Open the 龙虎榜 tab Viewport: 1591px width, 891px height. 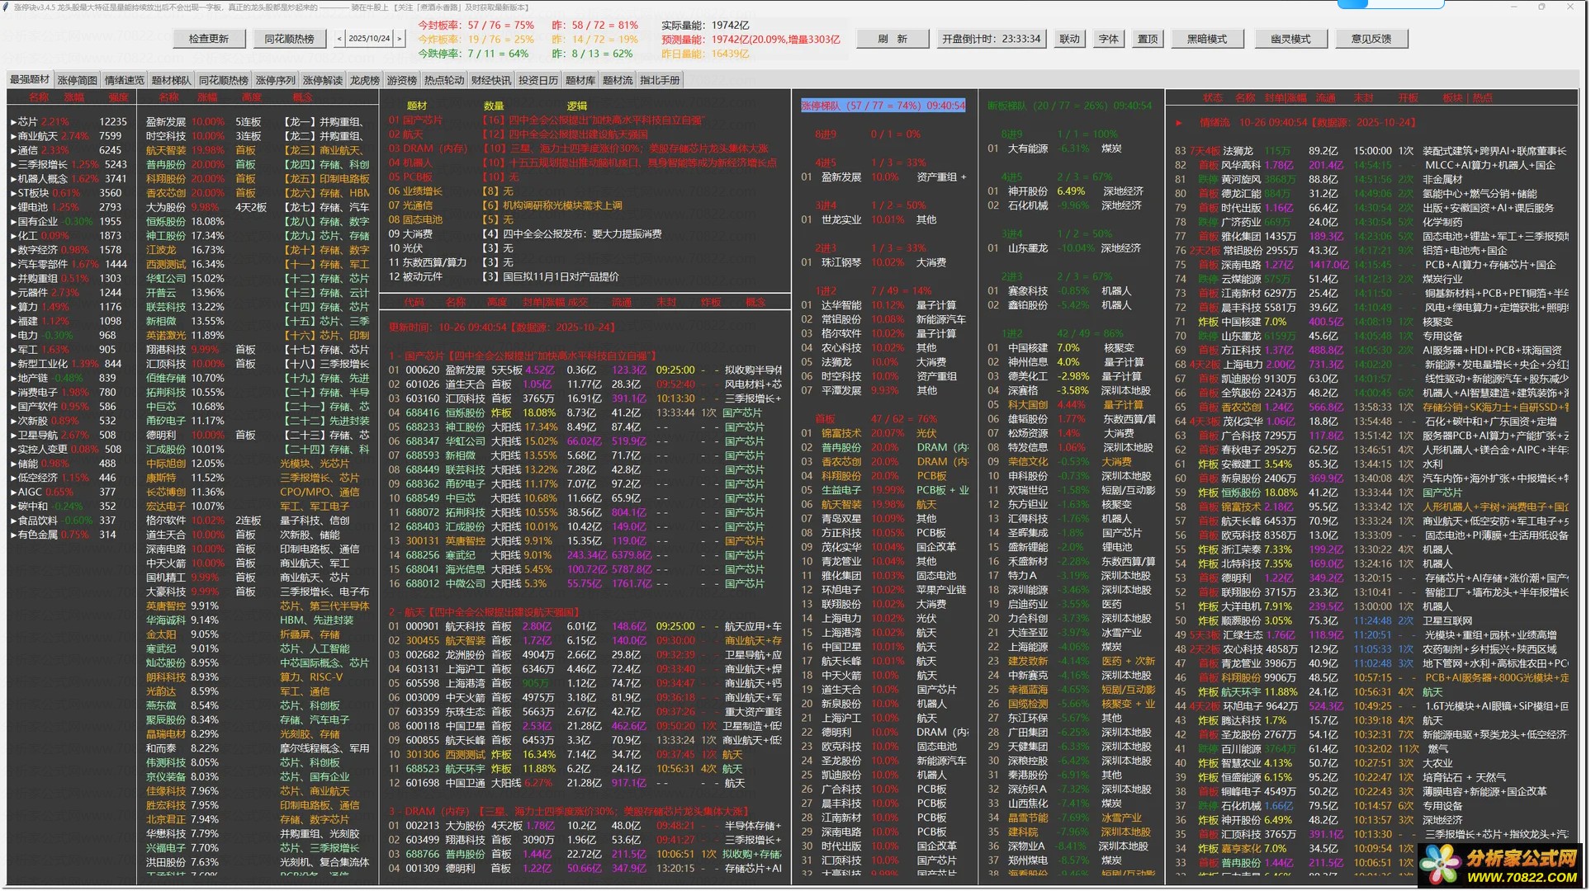[364, 81]
